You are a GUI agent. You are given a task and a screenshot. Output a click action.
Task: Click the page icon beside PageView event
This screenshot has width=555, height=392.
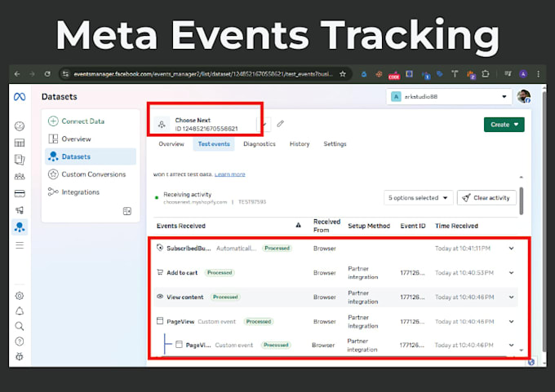click(160, 320)
